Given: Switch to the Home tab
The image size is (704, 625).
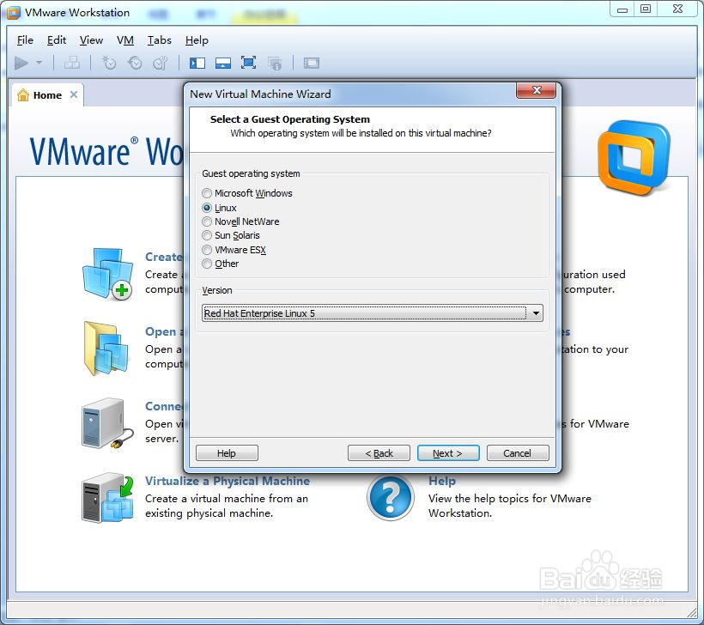Looking at the screenshot, I should pyautogui.click(x=47, y=94).
